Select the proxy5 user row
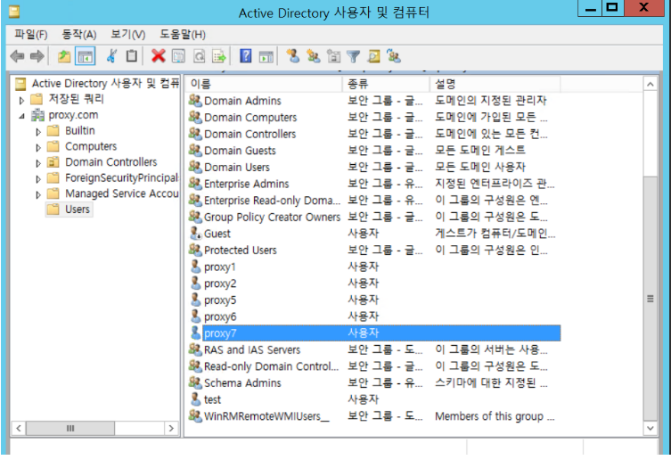 click(x=374, y=300)
